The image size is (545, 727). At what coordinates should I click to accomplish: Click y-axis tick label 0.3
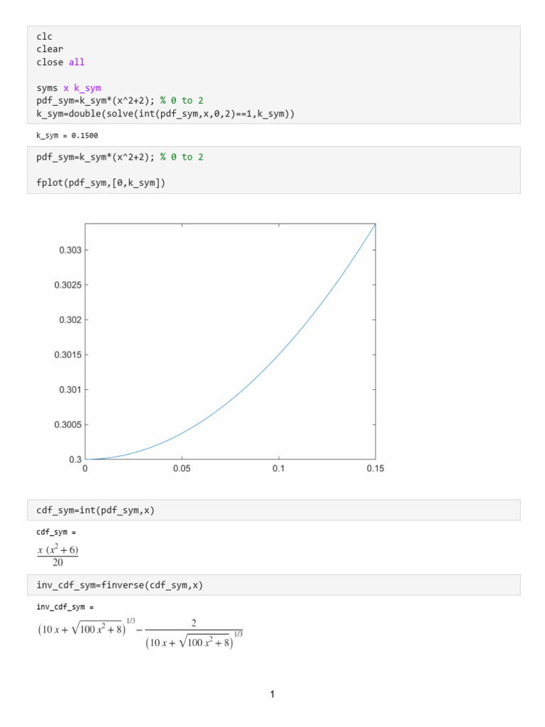(75, 459)
